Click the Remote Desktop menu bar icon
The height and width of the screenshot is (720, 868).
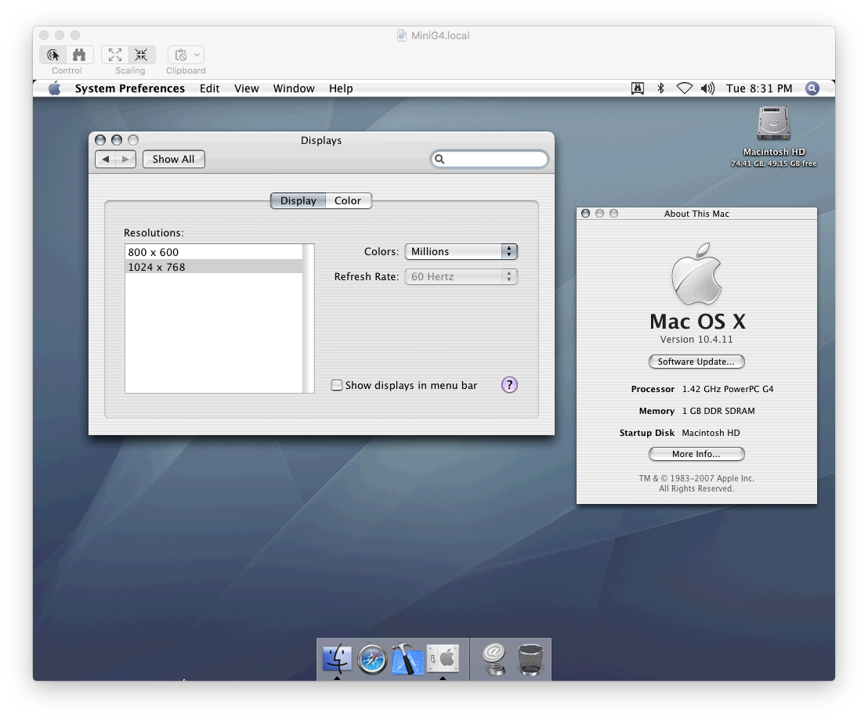click(638, 88)
